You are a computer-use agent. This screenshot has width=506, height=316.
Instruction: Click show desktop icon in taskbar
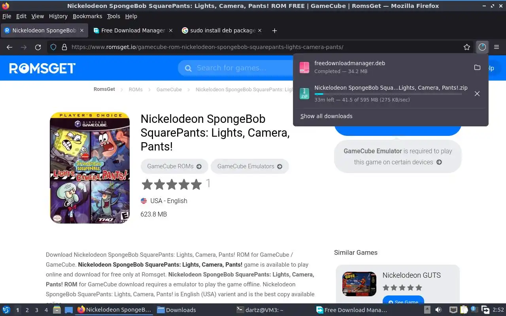coord(69,310)
